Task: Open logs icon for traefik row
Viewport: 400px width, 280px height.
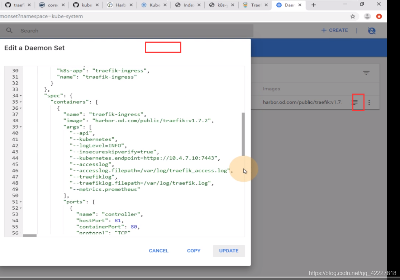Action: point(355,102)
